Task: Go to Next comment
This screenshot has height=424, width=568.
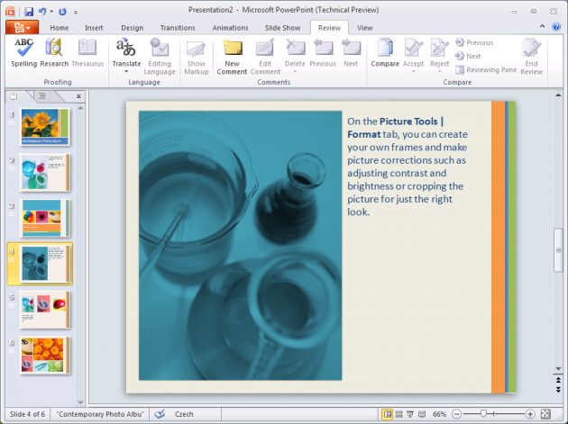Action: pyautogui.click(x=351, y=53)
